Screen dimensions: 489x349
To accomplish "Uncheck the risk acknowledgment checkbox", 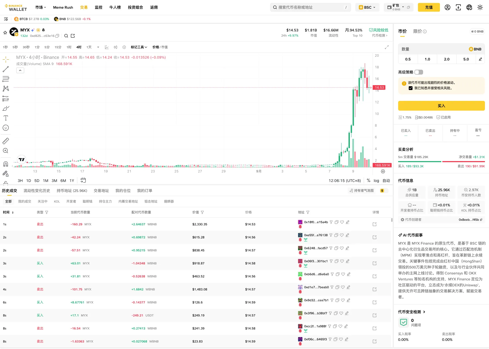I will (x=411, y=88).
